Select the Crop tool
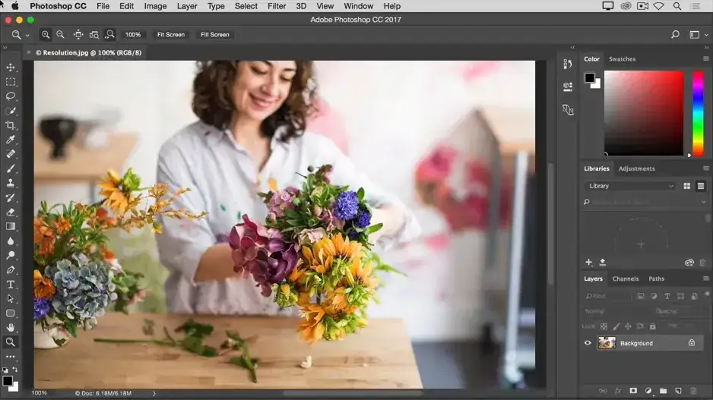The height and width of the screenshot is (400, 713). (x=11, y=125)
